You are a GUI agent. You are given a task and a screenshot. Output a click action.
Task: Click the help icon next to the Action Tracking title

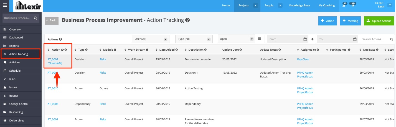(187, 20)
